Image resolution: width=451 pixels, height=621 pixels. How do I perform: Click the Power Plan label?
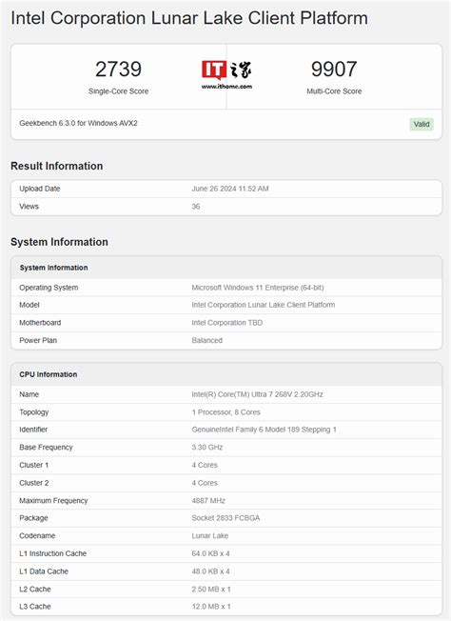[x=38, y=340]
